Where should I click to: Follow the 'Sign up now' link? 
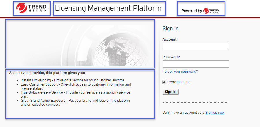(215, 113)
